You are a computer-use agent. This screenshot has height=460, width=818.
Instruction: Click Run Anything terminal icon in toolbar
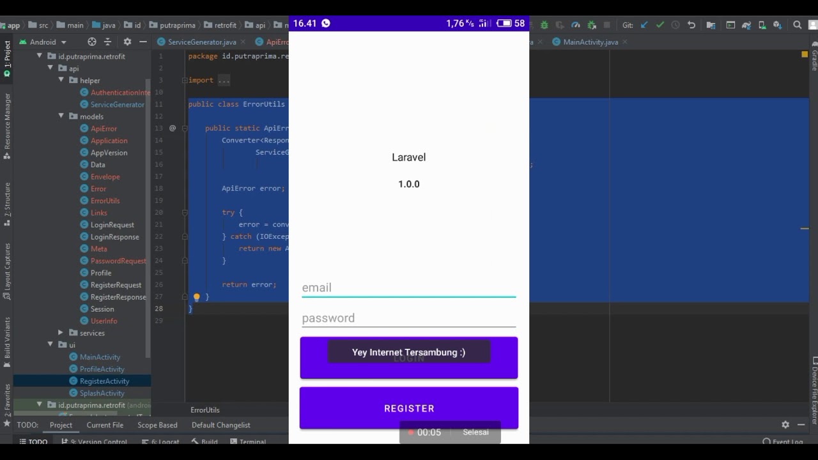[x=731, y=25]
